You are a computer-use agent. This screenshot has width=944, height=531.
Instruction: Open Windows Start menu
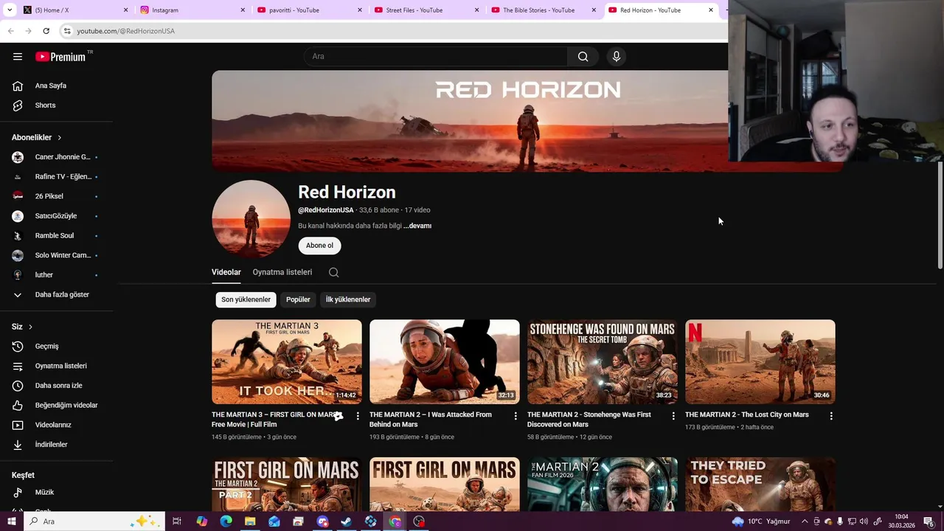(11, 521)
